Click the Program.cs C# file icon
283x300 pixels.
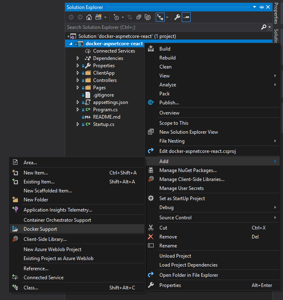pyautogui.click(x=88, y=110)
